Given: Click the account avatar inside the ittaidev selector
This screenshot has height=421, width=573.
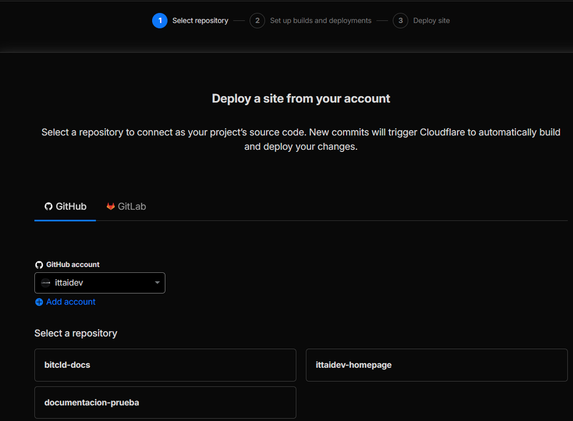Looking at the screenshot, I should [x=45, y=283].
